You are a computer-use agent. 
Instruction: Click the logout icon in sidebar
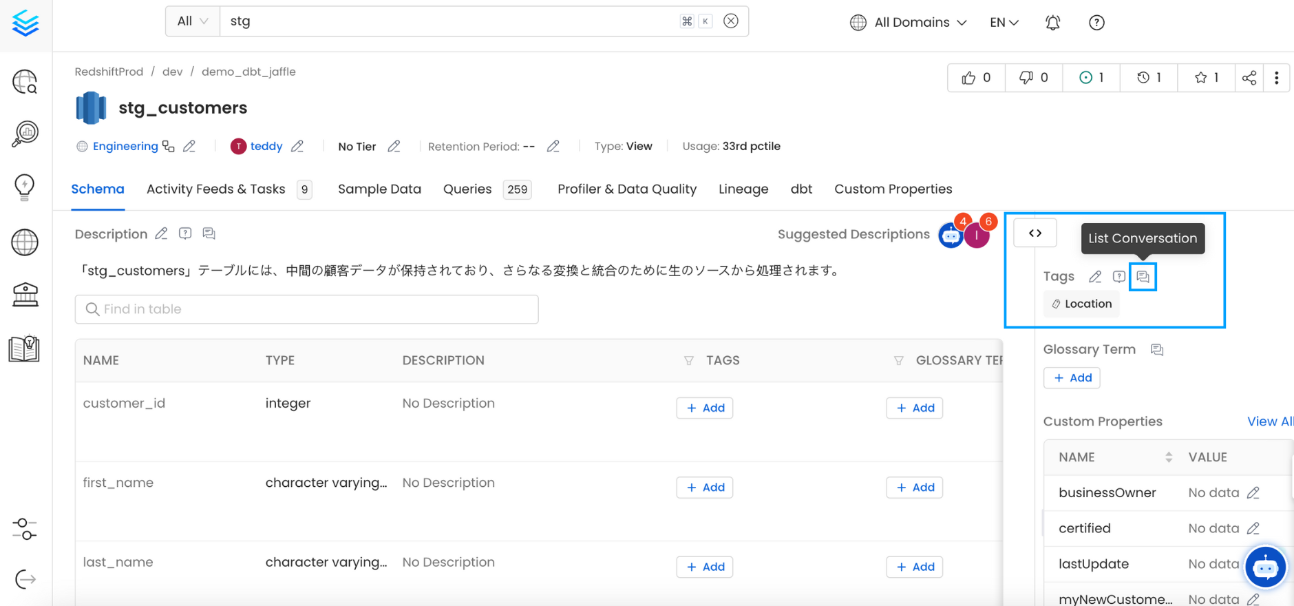coord(25,579)
